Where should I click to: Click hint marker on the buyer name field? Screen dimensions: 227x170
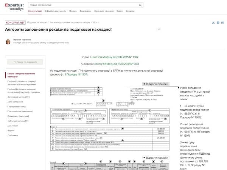coord(150,111)
